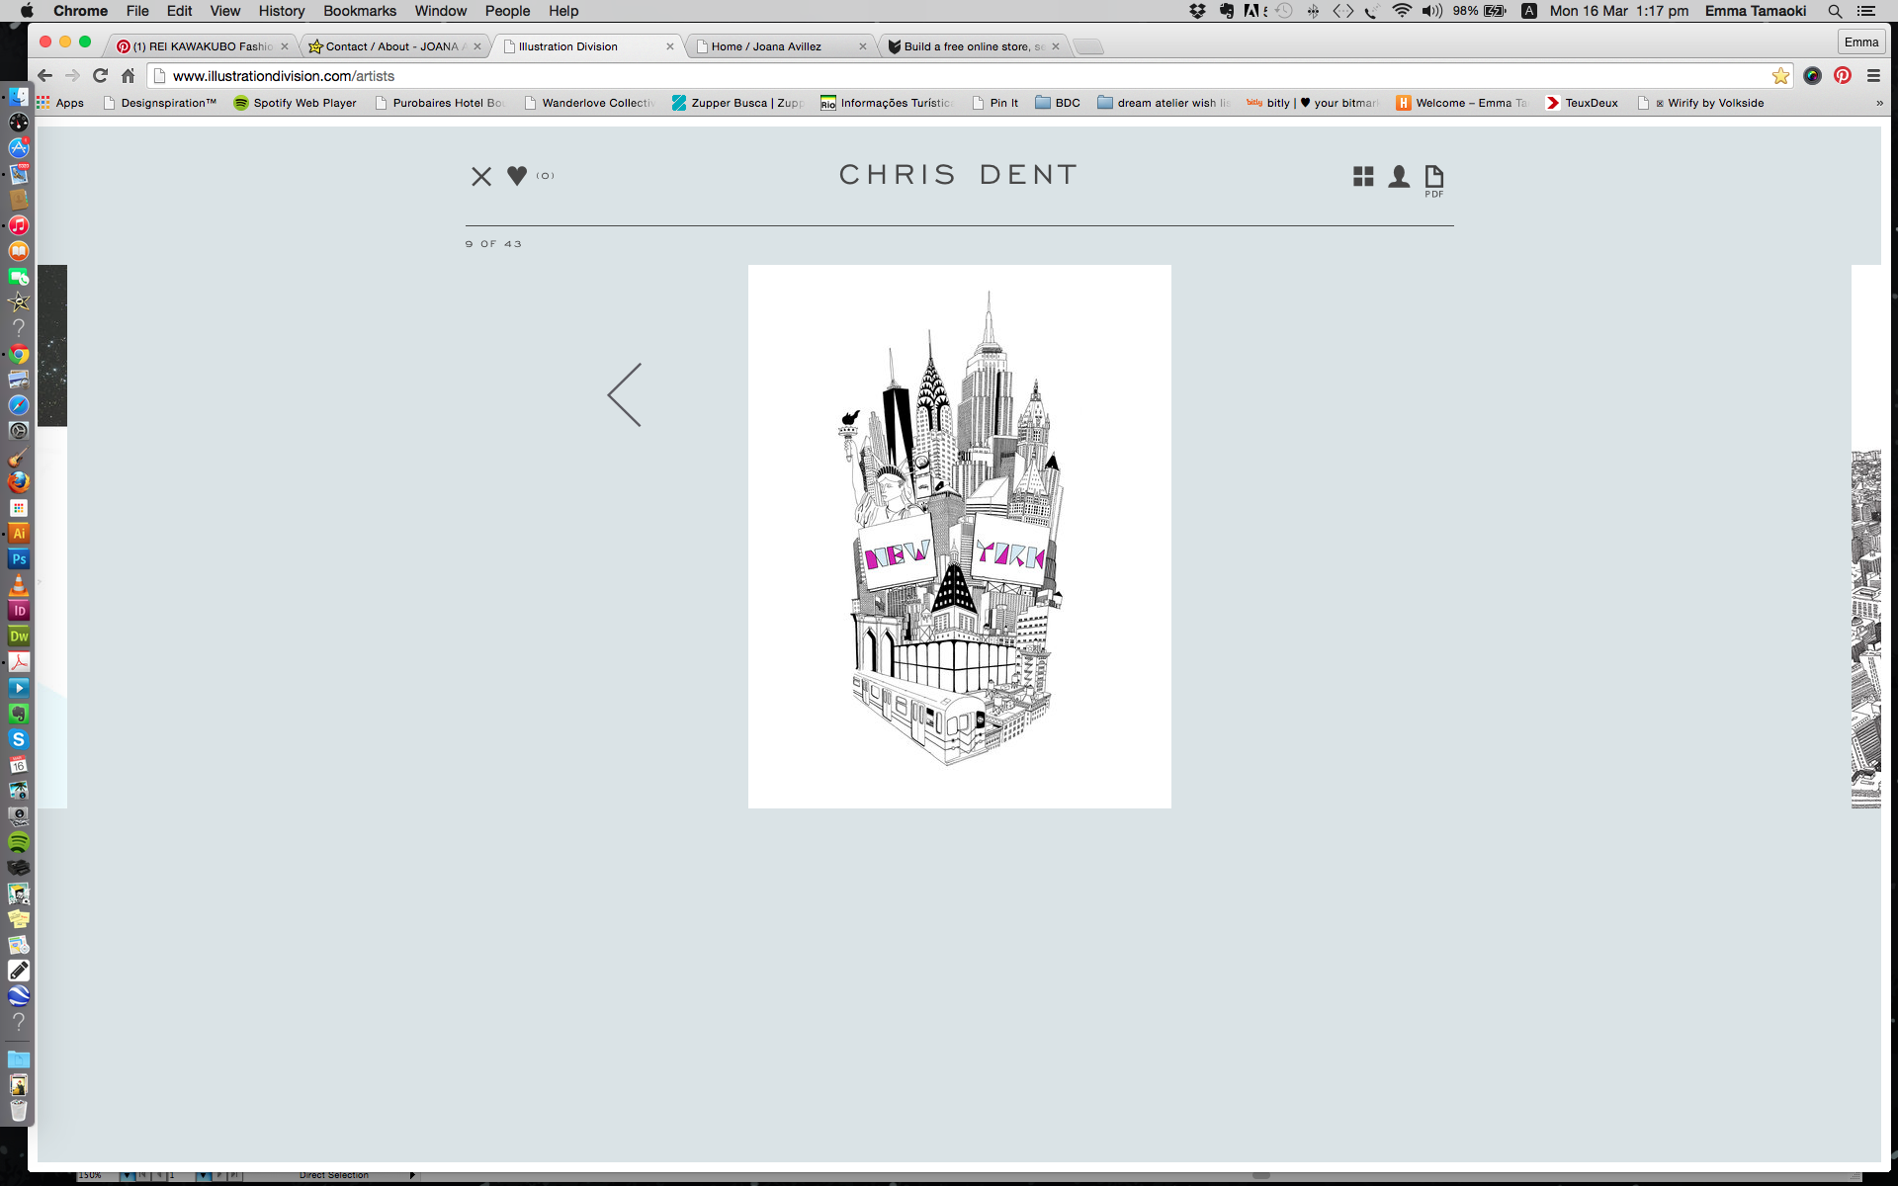Open the People menu
The height and width of the screenshot is (1186, 1898).
[507, 11]
